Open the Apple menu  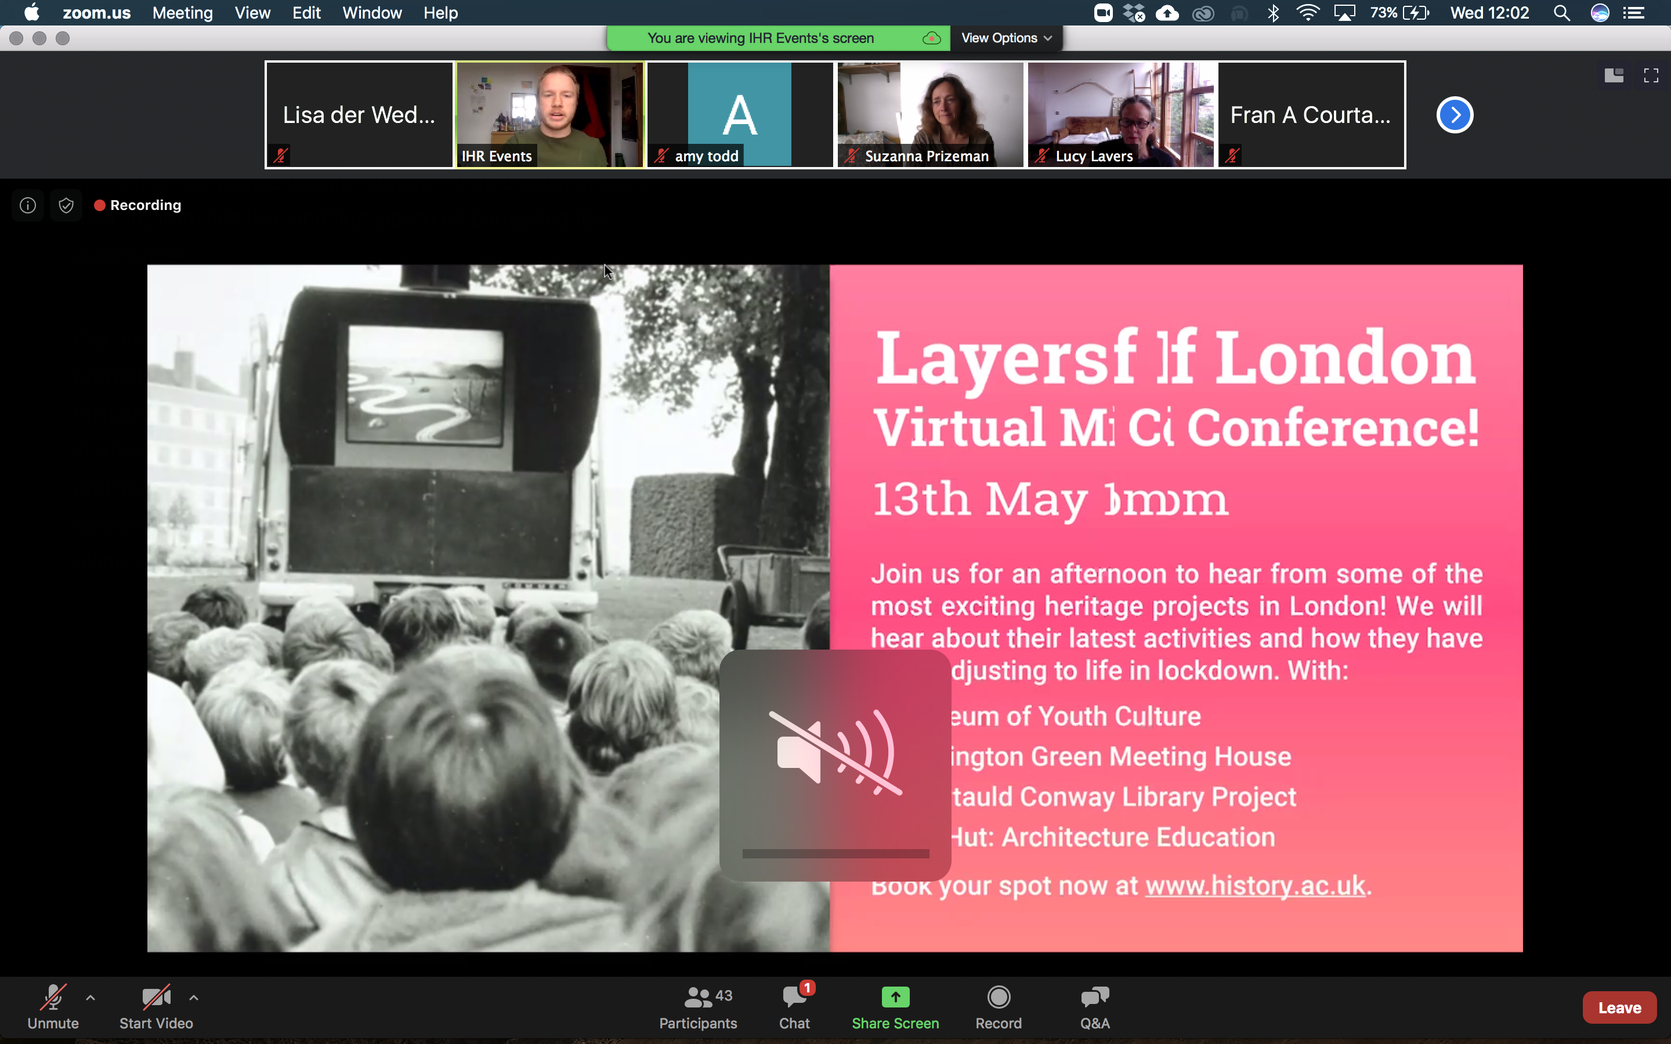click(31, 12)
